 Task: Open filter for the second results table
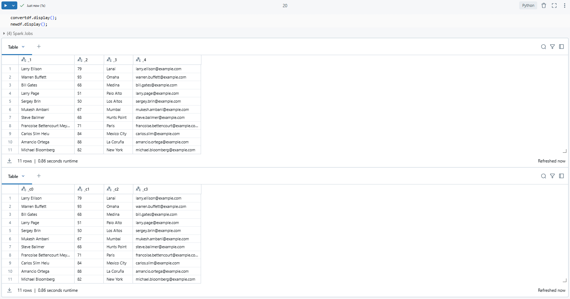pos(552,176)
